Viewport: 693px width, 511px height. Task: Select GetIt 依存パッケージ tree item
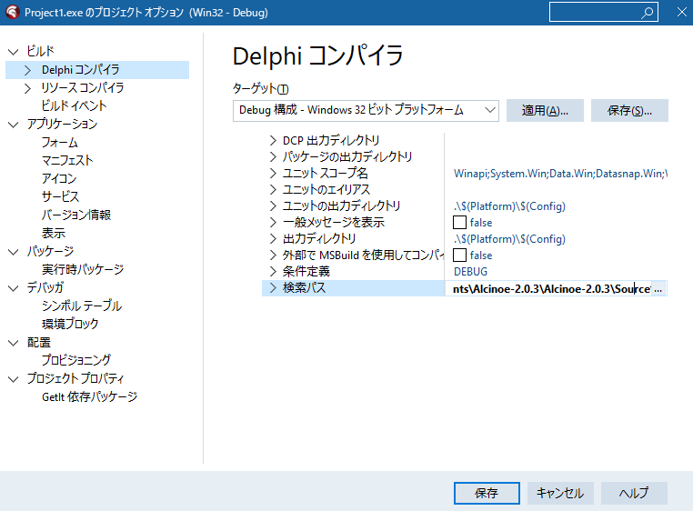coord(89,397)
